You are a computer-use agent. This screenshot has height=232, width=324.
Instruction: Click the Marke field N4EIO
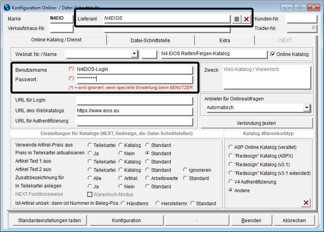click(61, 19)
